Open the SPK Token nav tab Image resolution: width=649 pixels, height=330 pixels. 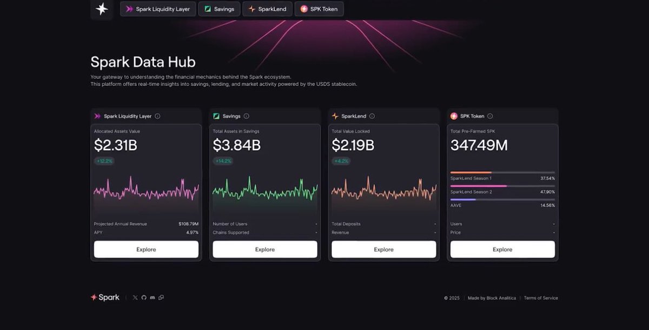click(x=319, y=9)
